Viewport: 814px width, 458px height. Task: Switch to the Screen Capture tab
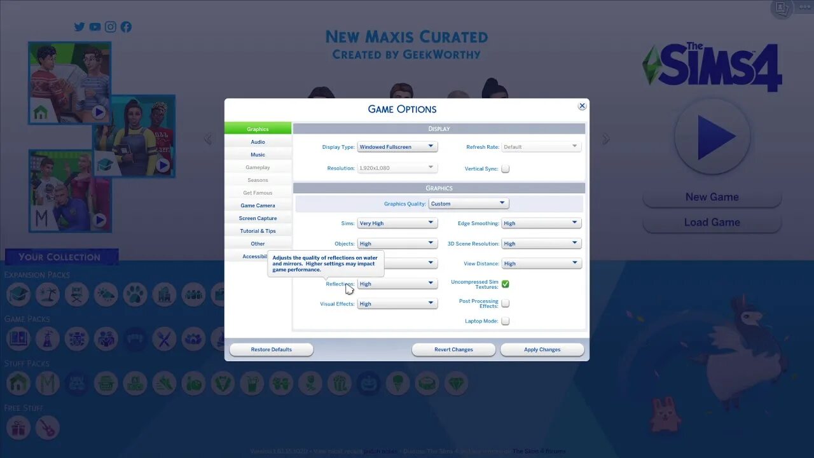pos(258,218)
